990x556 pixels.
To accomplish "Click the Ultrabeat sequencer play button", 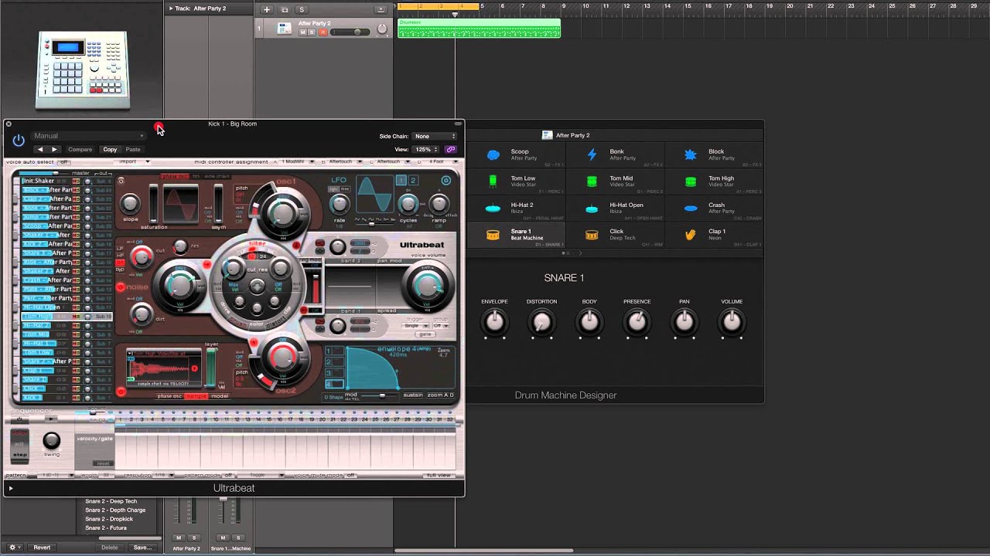I will coord(53,419).
